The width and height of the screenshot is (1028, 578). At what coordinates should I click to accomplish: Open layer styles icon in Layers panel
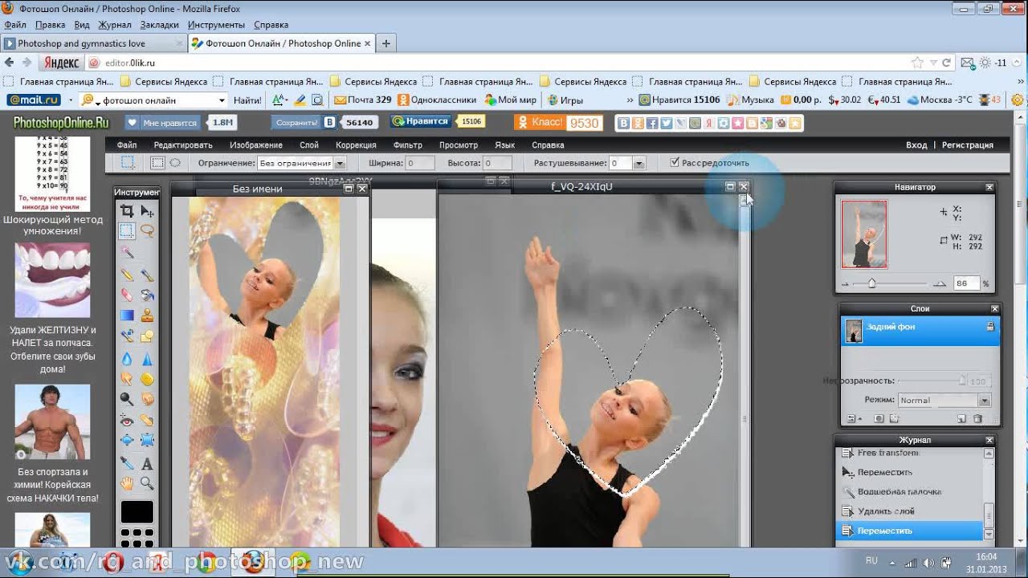click(x=895, y=418)
